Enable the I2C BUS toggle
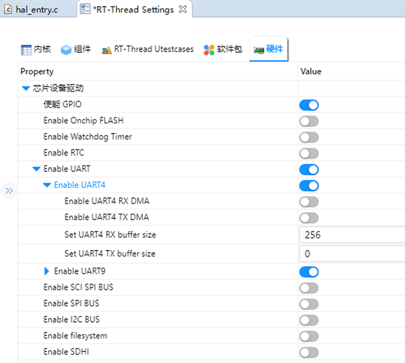405x363 pixels. tap(309, 320)
